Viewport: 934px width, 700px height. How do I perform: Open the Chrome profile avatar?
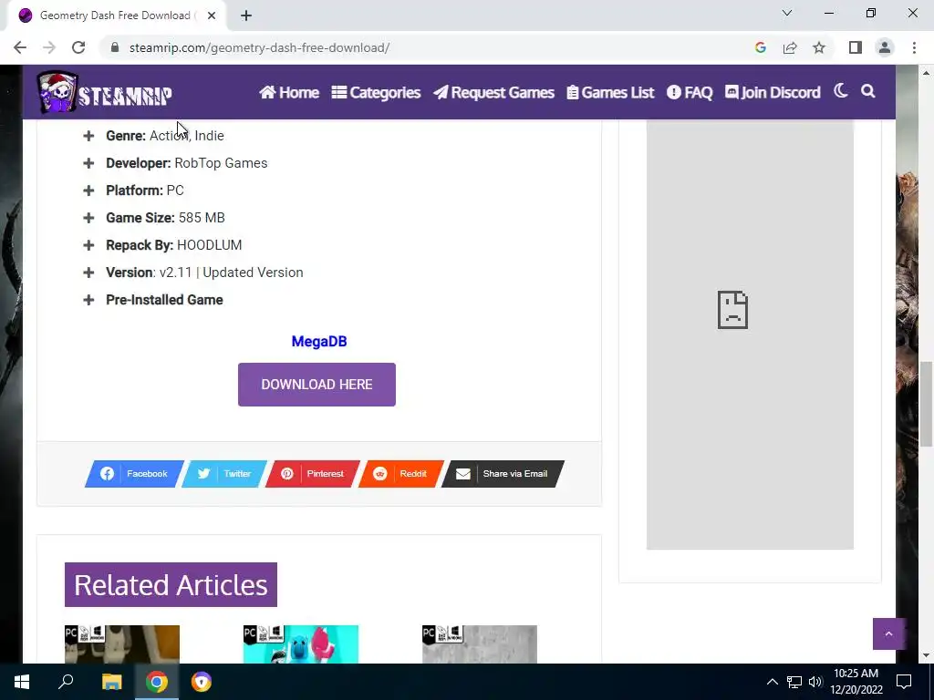(885, 47)
